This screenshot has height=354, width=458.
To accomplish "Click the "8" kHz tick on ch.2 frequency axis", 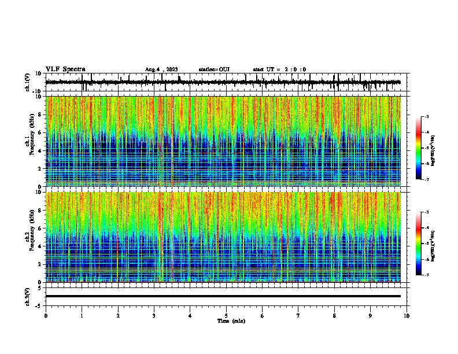I will (x=40, y=211).
